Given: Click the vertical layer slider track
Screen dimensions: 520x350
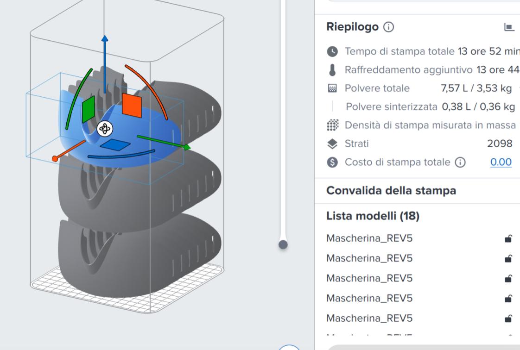Looking at the screenshot, I should tap(283, 119).
